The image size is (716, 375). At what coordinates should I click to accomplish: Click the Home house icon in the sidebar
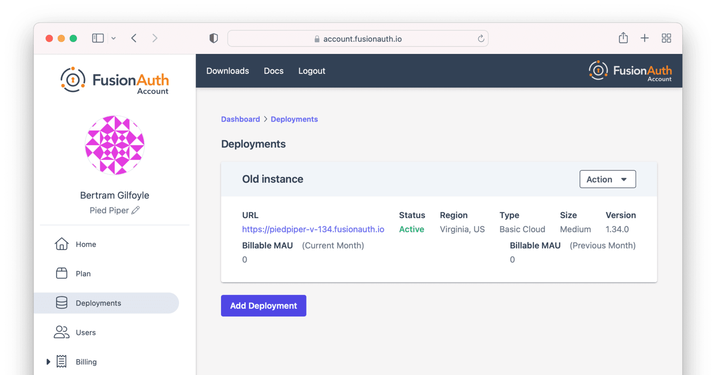click(x=62, y=244)
